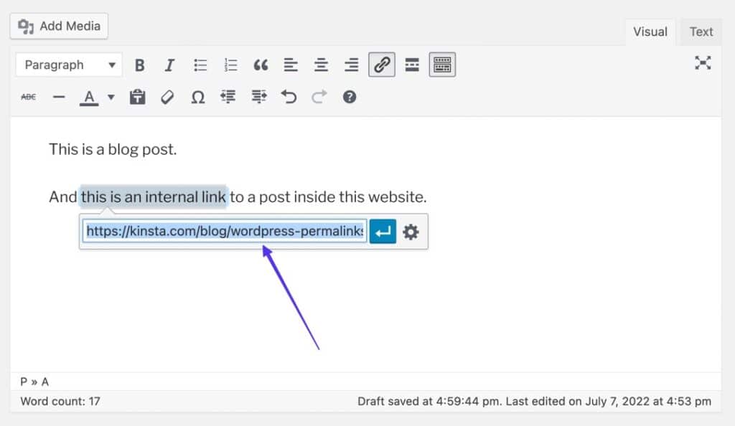Viewport: 735px width, 426px height.
Task: Insert the Read More tag
Action: point(412,65)
